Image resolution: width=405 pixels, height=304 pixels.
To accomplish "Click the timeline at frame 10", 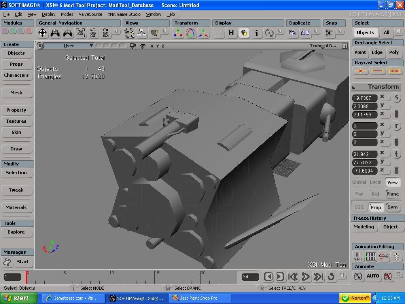I will [109, 277].
